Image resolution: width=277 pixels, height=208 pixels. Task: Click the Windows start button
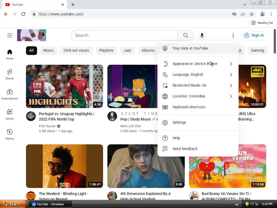pyautogui.click(x=13, y=204)
